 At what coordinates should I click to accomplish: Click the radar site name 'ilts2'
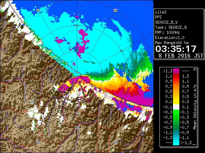tap(161, 12)
